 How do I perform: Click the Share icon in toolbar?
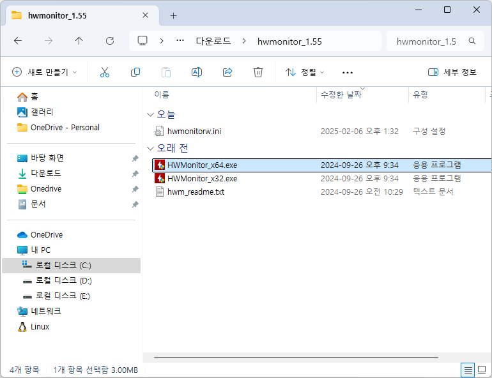pos(227,72)
